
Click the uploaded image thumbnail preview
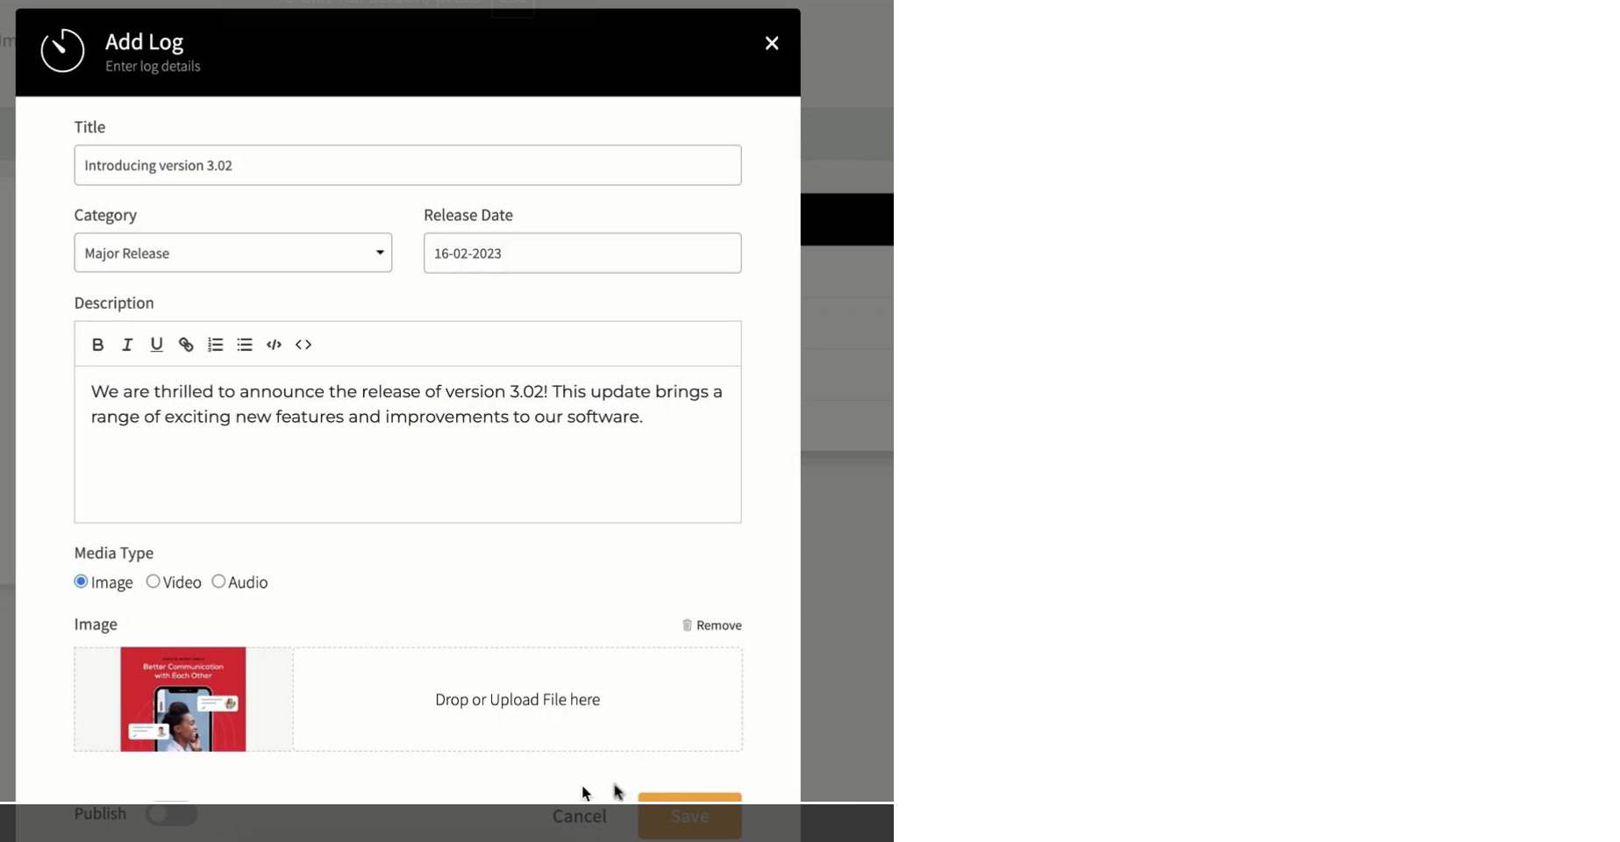click(183, 699)
